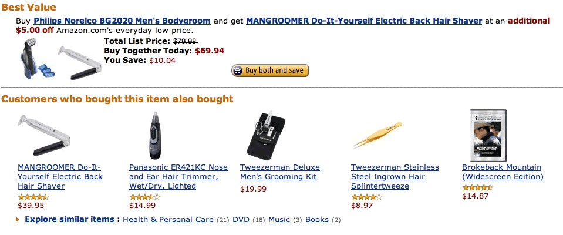The height and width of the screenshot is (235, 563).
Task: Open Panasonic ER421KC Nose and Ear Hair Trimmer link
Action: point(178,177)
